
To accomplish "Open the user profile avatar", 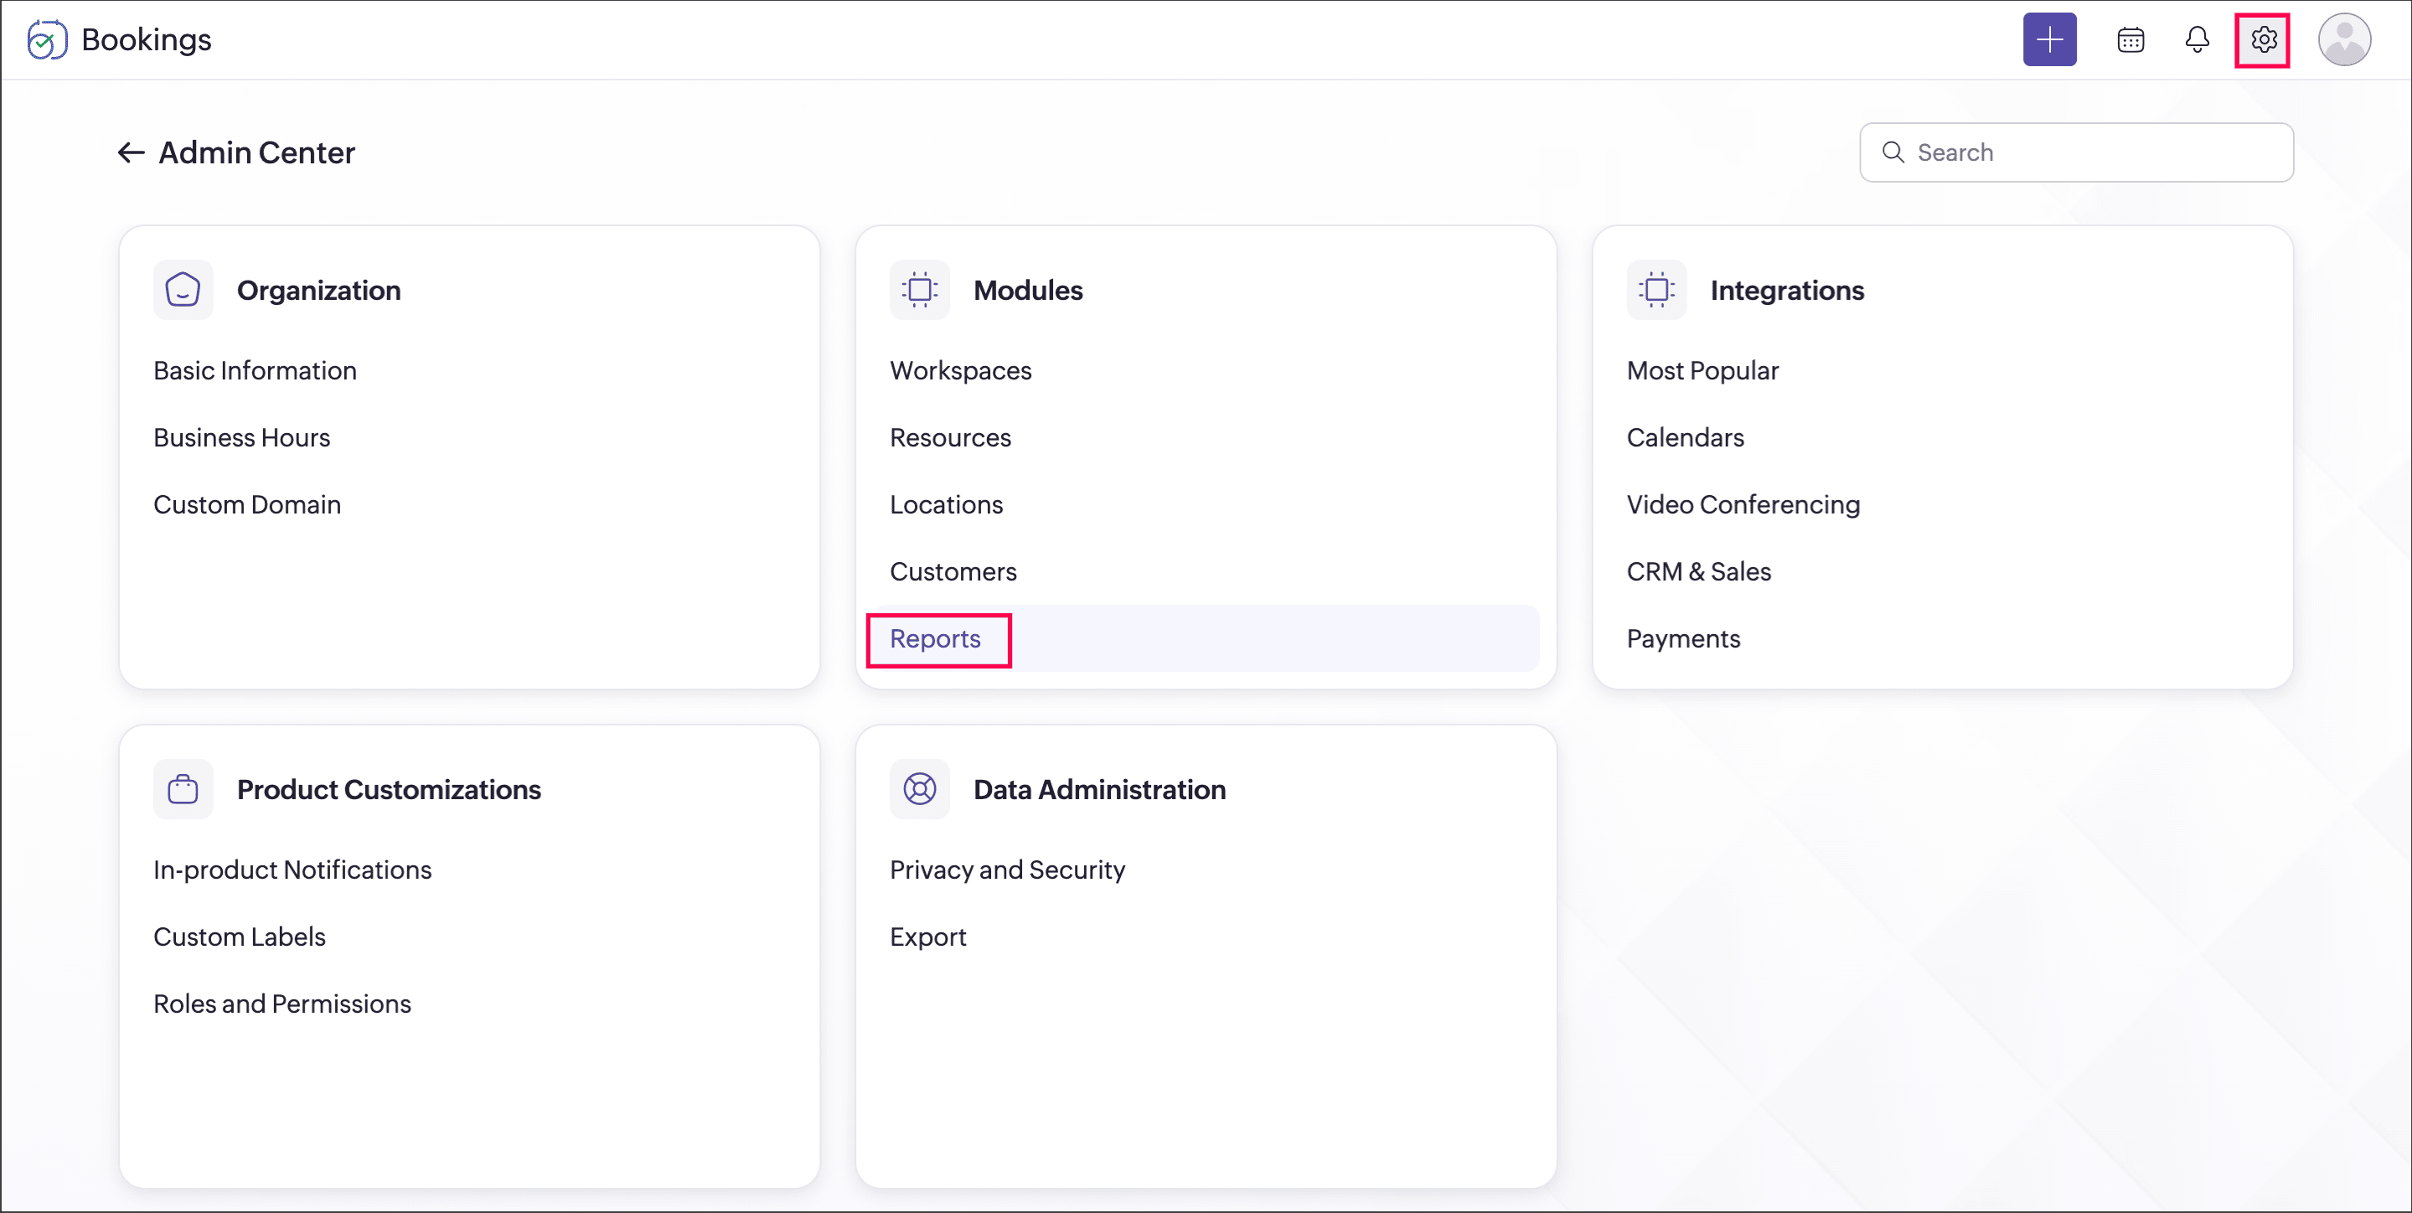I will pos(2343,39).
